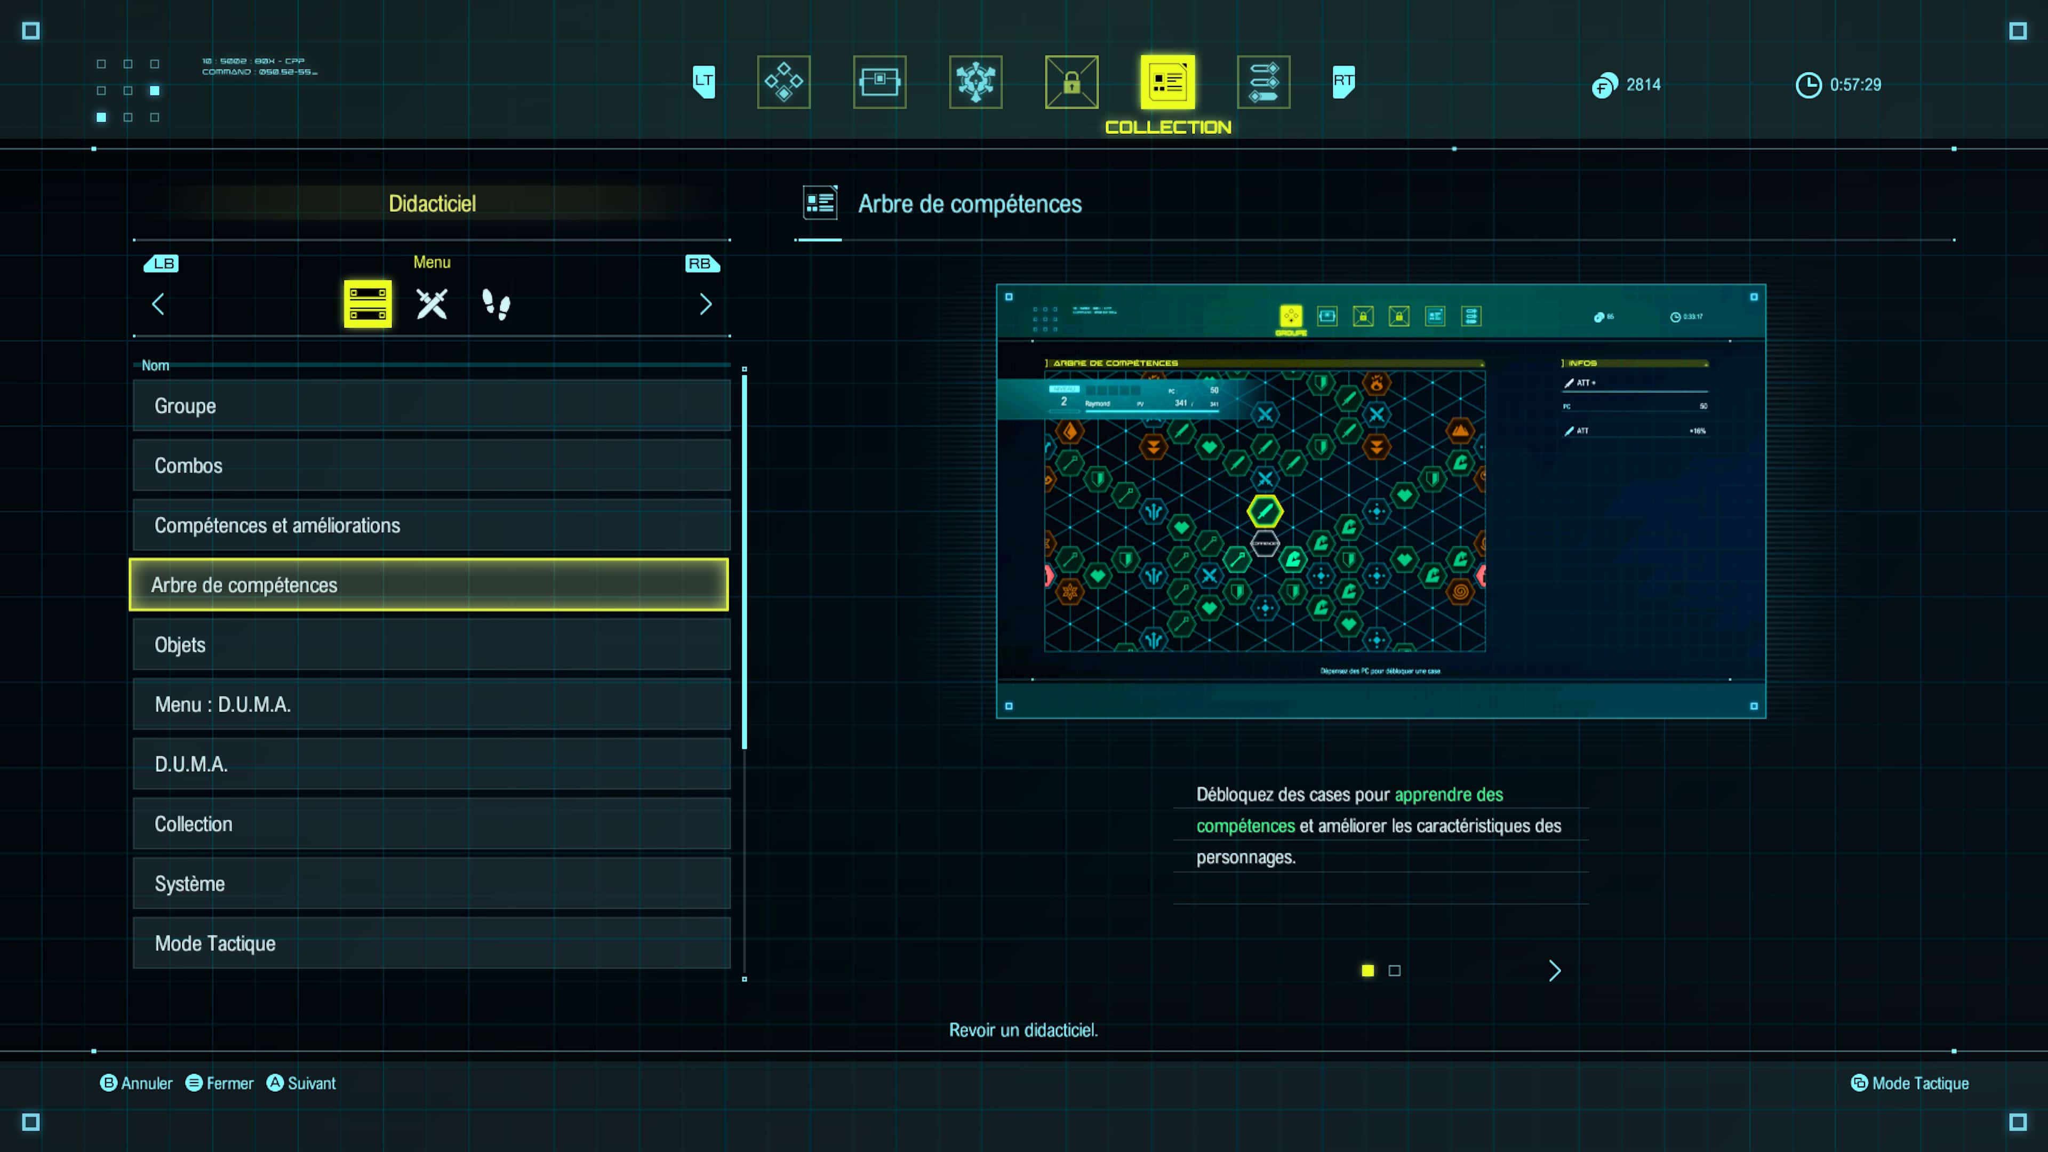Image resolution: width=2048 pixels, height=1152 pixels.
Task: Select first page indicator dot
Action: point(1367,971)
